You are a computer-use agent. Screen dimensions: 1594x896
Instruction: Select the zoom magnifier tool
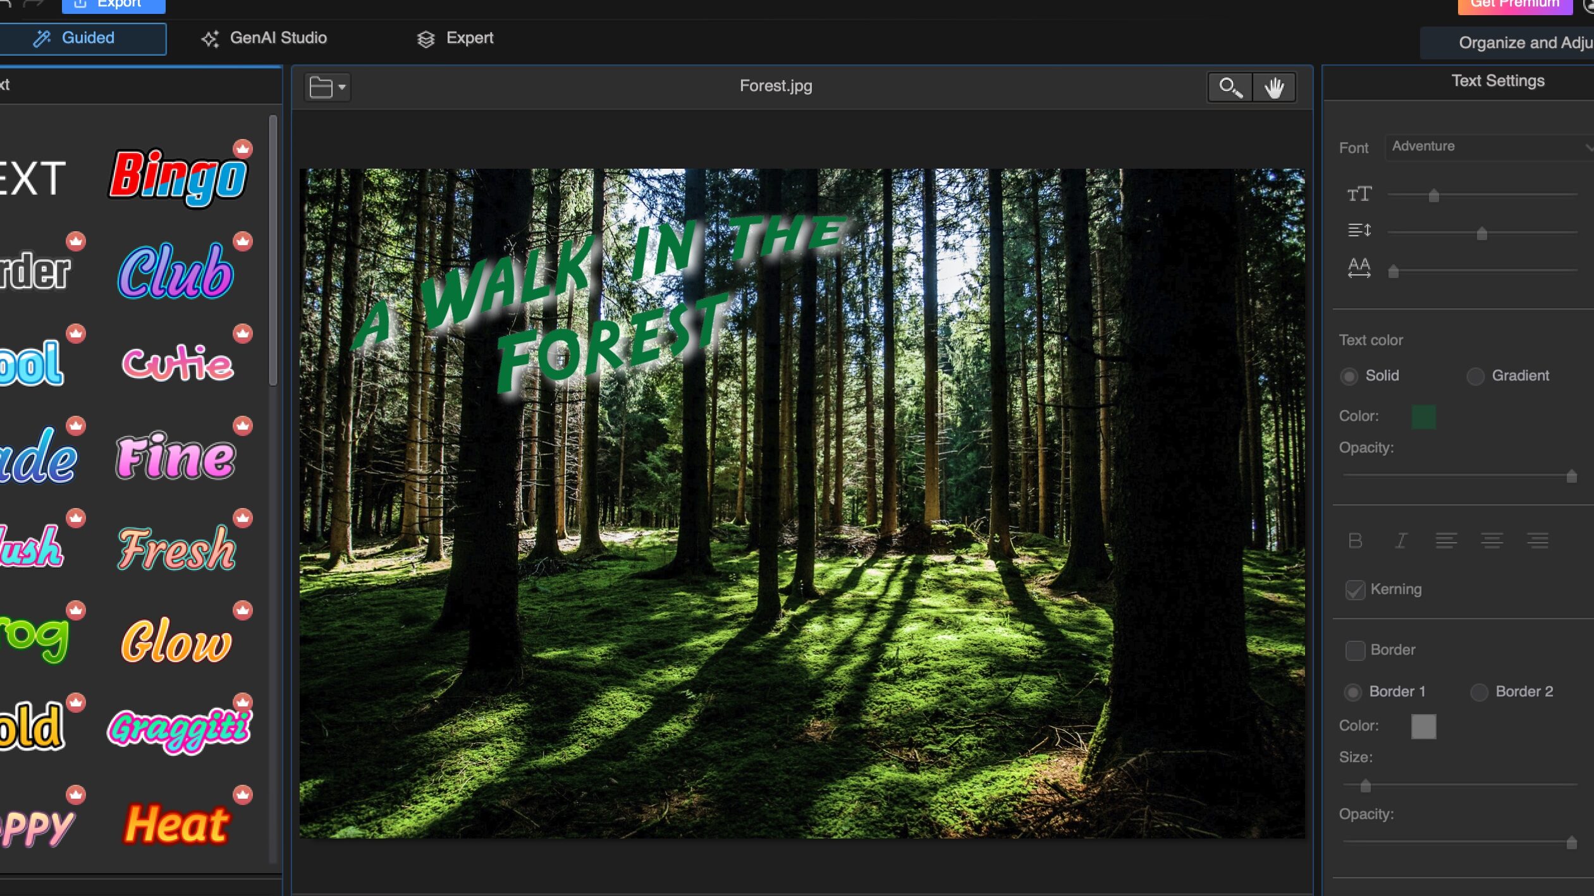pyautogui.click(x=1230, y=87)
